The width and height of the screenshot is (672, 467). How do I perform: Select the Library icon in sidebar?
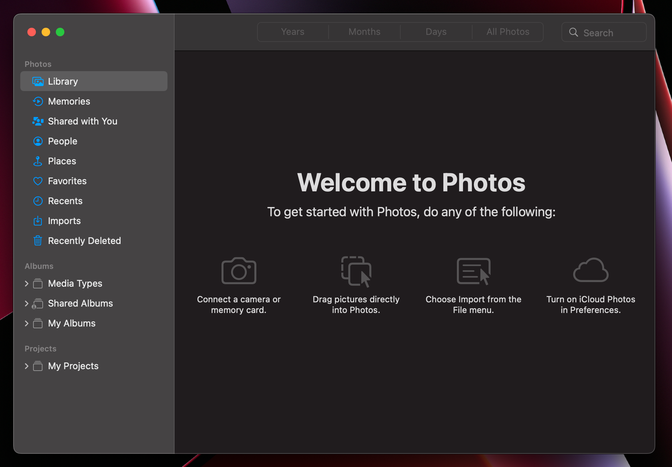[x=38, y=81]
